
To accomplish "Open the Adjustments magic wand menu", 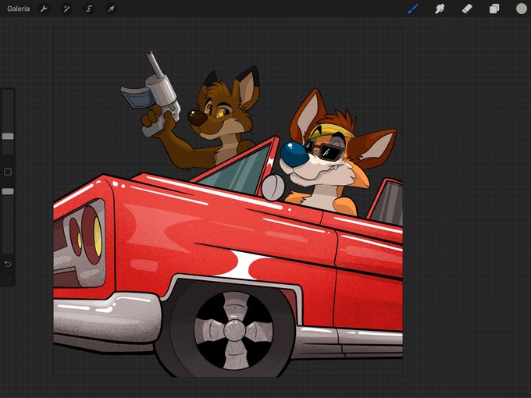I will pyautogui.click(x=66, y=9).
